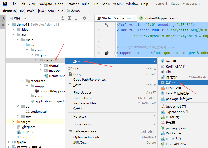Click Find Usages in context menu
Viewport: 208px width, 148px height.
tap(82, 93)
